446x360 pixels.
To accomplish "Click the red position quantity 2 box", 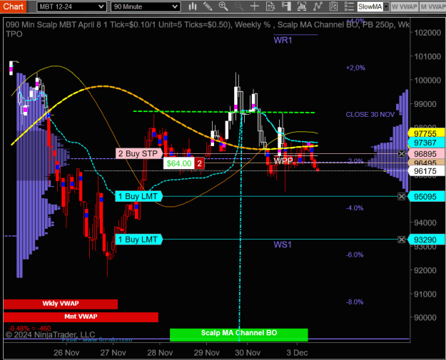I will 199,163.
